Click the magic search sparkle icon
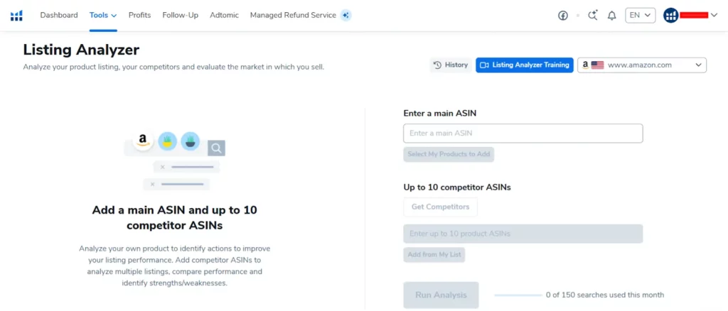The image size is (728, 311). tap(593, 16)
